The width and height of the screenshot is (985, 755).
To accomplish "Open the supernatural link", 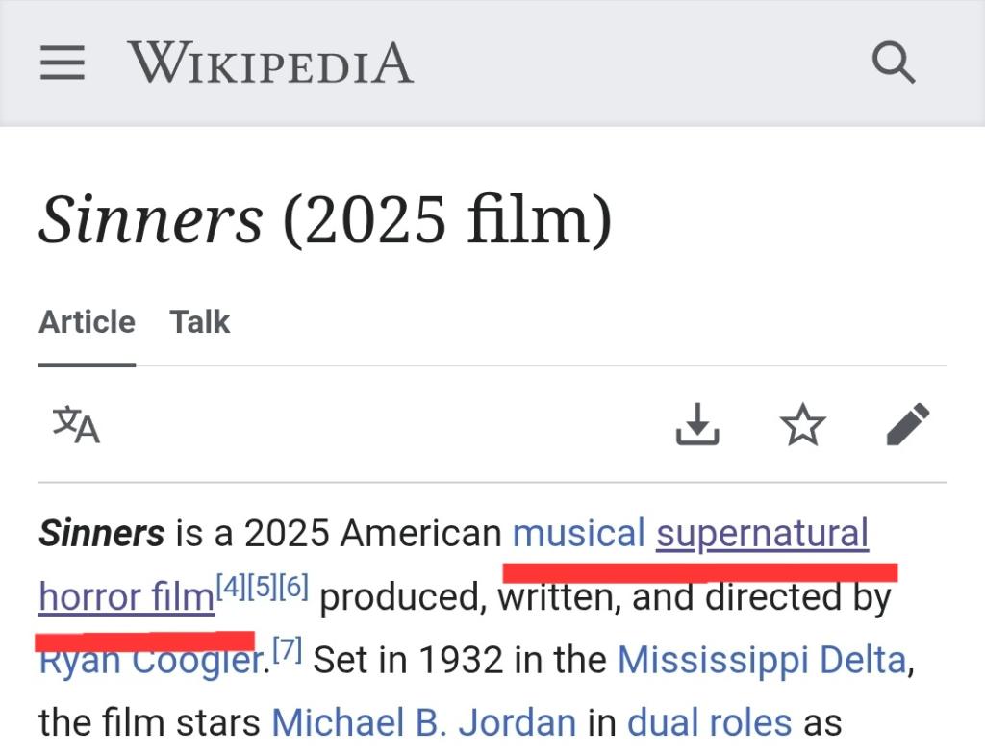I will coord(763,535).
